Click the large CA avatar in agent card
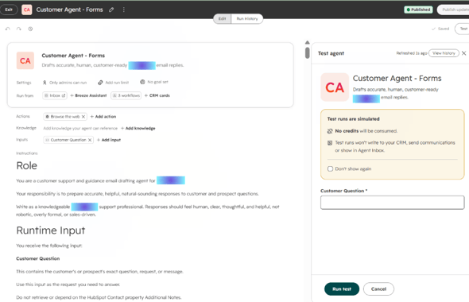 [x=25, y=60]
